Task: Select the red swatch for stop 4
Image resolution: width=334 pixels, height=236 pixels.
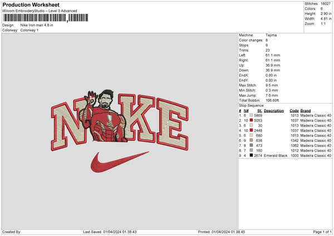Action: coord(252,130)
